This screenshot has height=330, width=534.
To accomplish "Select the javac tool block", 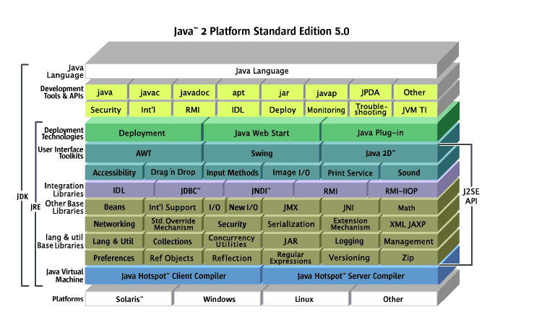I will tap(150, 92).
